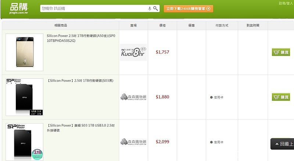Click the 賣場 column header

tap(133, 25)
